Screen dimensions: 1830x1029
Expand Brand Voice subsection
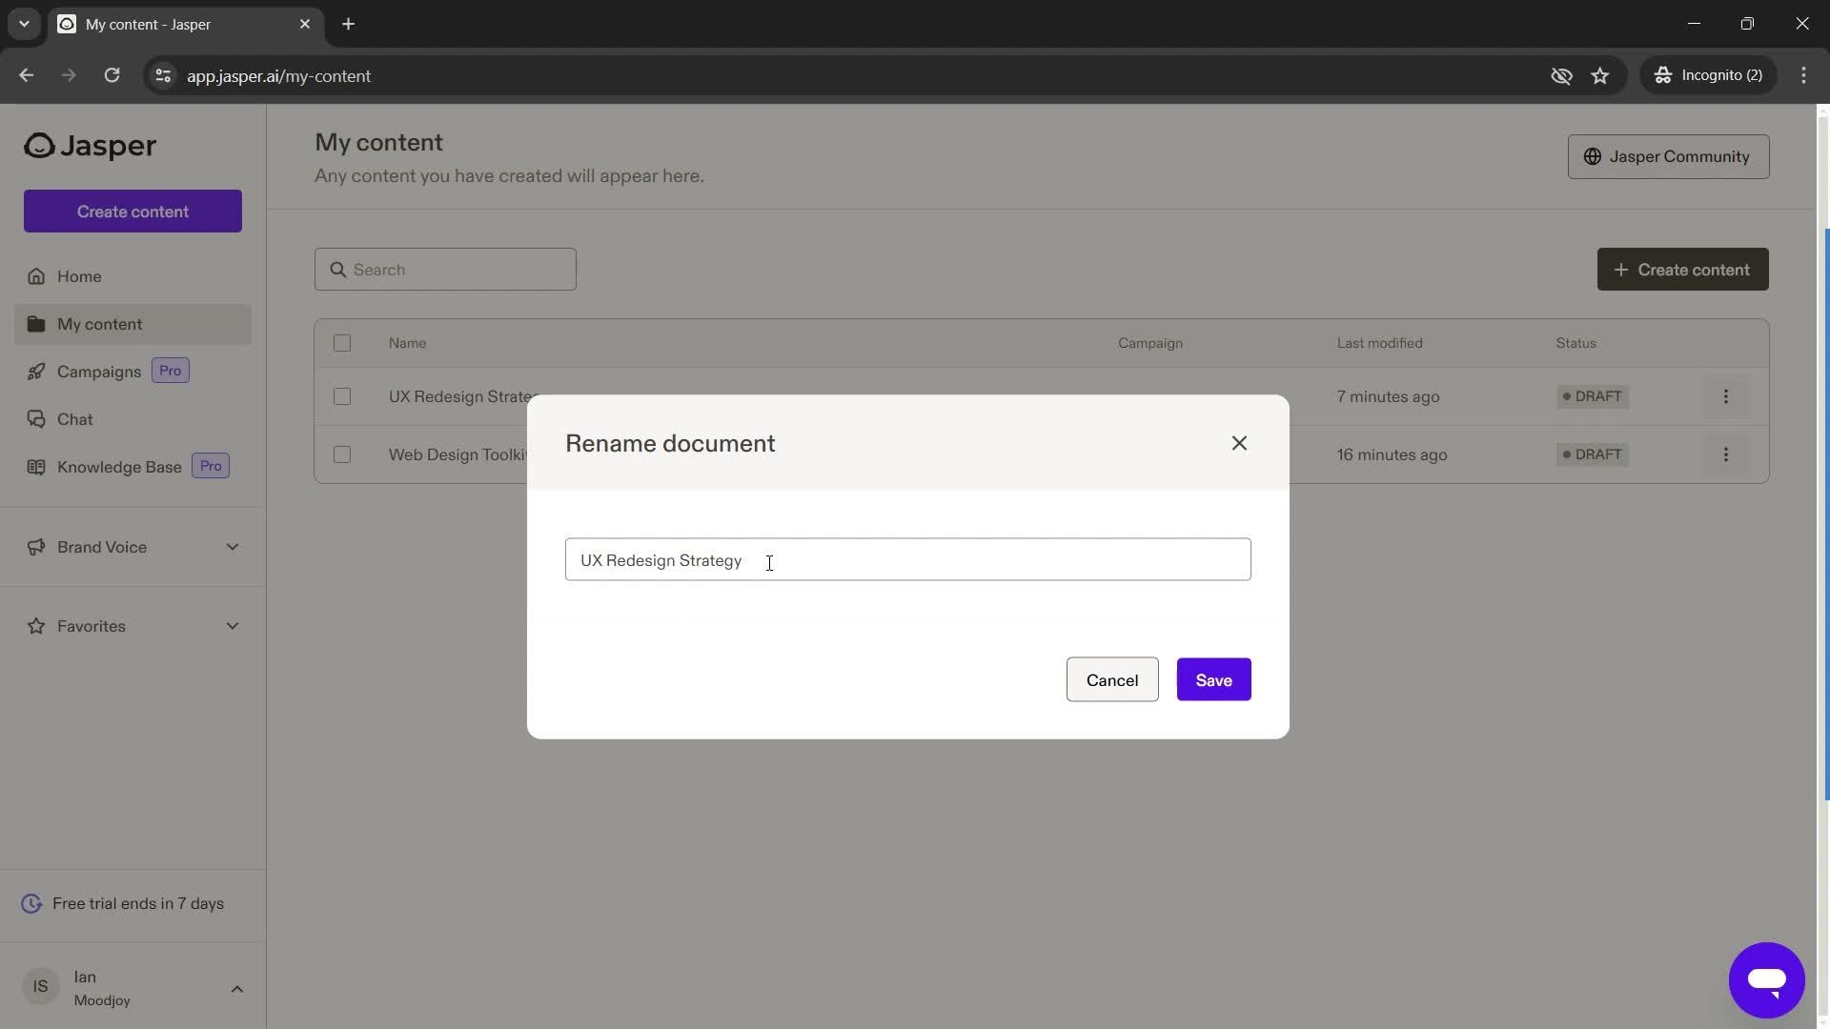[x=232, y=547]
